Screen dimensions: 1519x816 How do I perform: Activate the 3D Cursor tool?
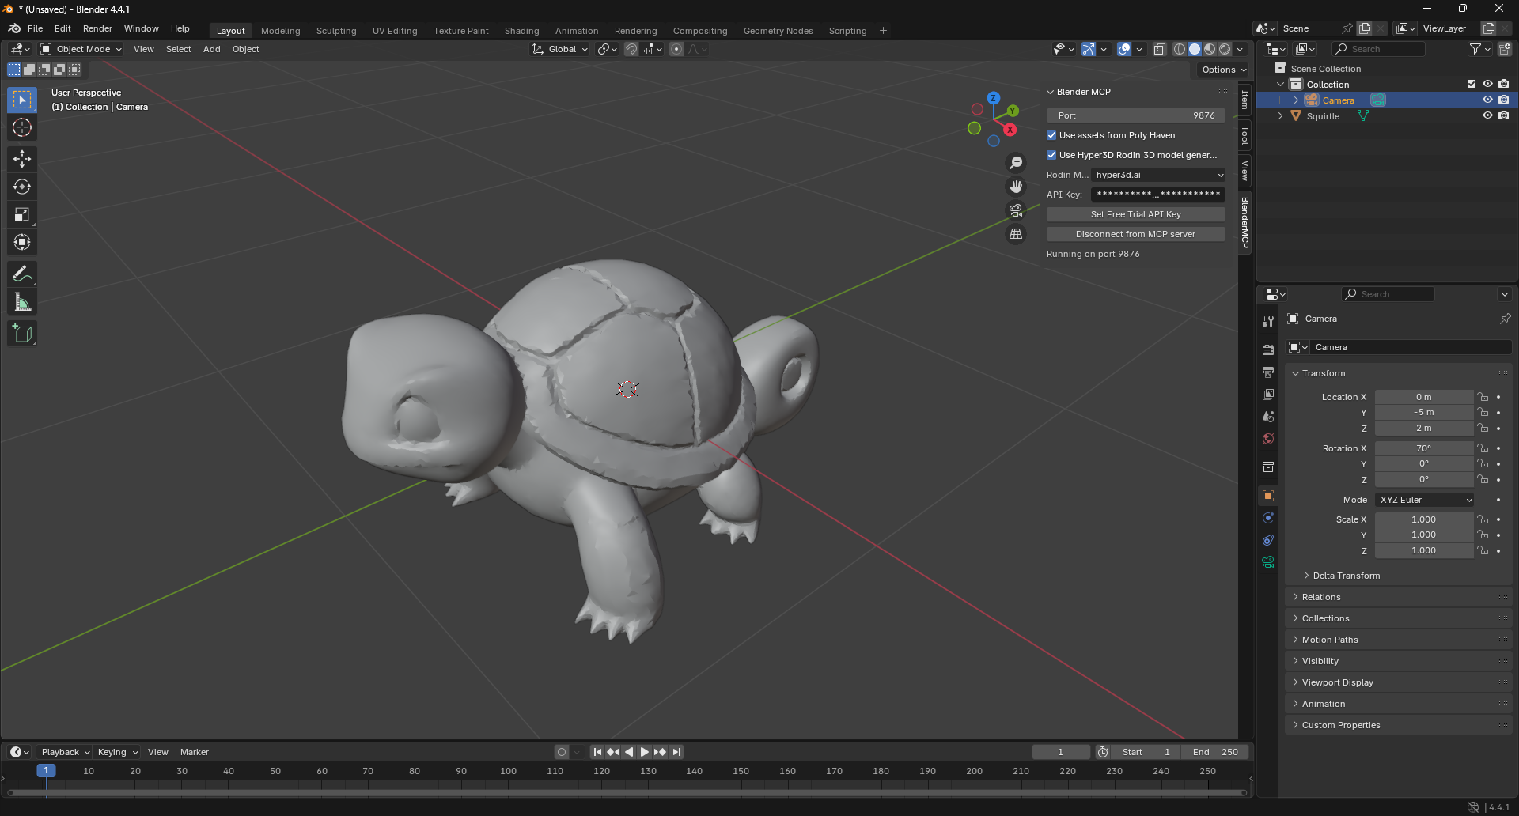coord(22,127)
